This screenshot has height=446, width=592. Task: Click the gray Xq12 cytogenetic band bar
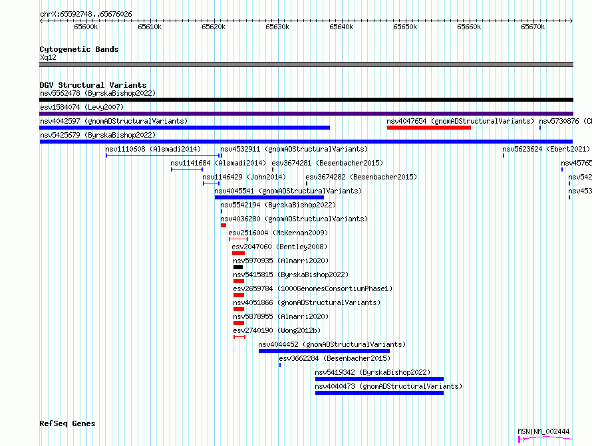point(306,64)
